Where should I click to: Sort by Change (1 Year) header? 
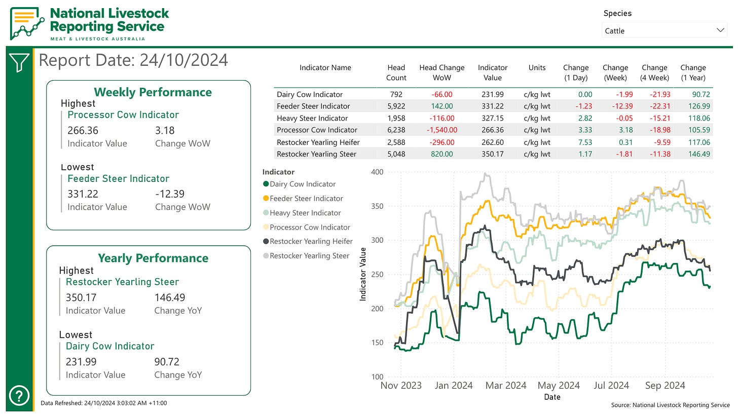coord(693,72)
